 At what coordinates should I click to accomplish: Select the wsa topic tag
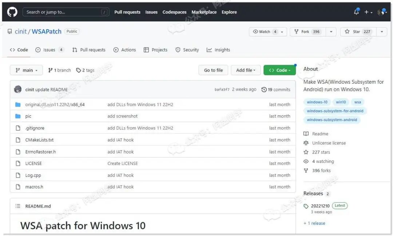point(358,102)
